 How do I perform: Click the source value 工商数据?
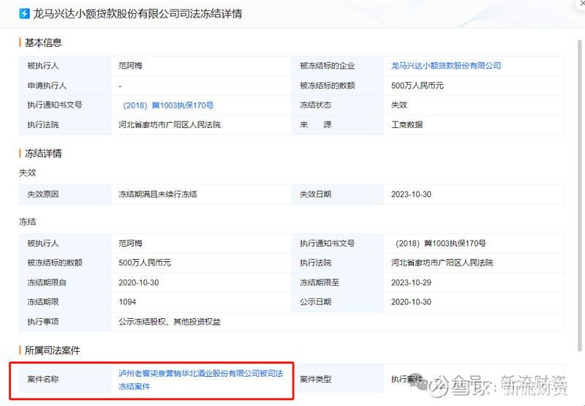pos(407,124)
